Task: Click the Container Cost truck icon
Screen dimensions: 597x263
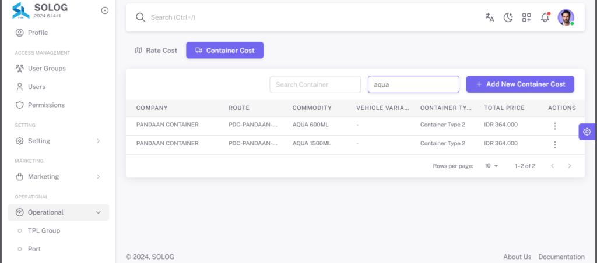Action: tap(198, 50)
